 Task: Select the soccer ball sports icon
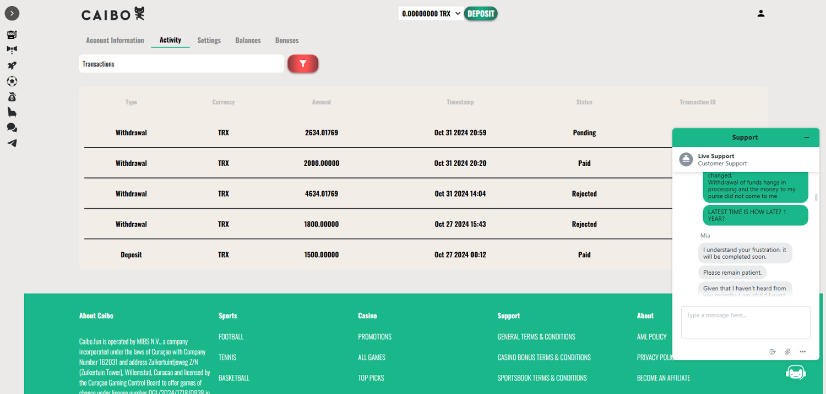pos(12,81)
